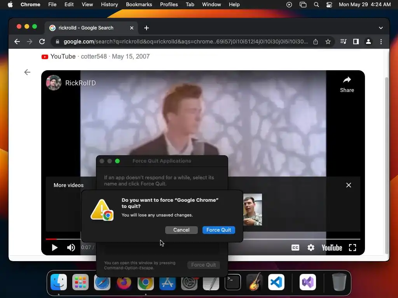
Task: Open Spotlight search
Action: (316, 5)
